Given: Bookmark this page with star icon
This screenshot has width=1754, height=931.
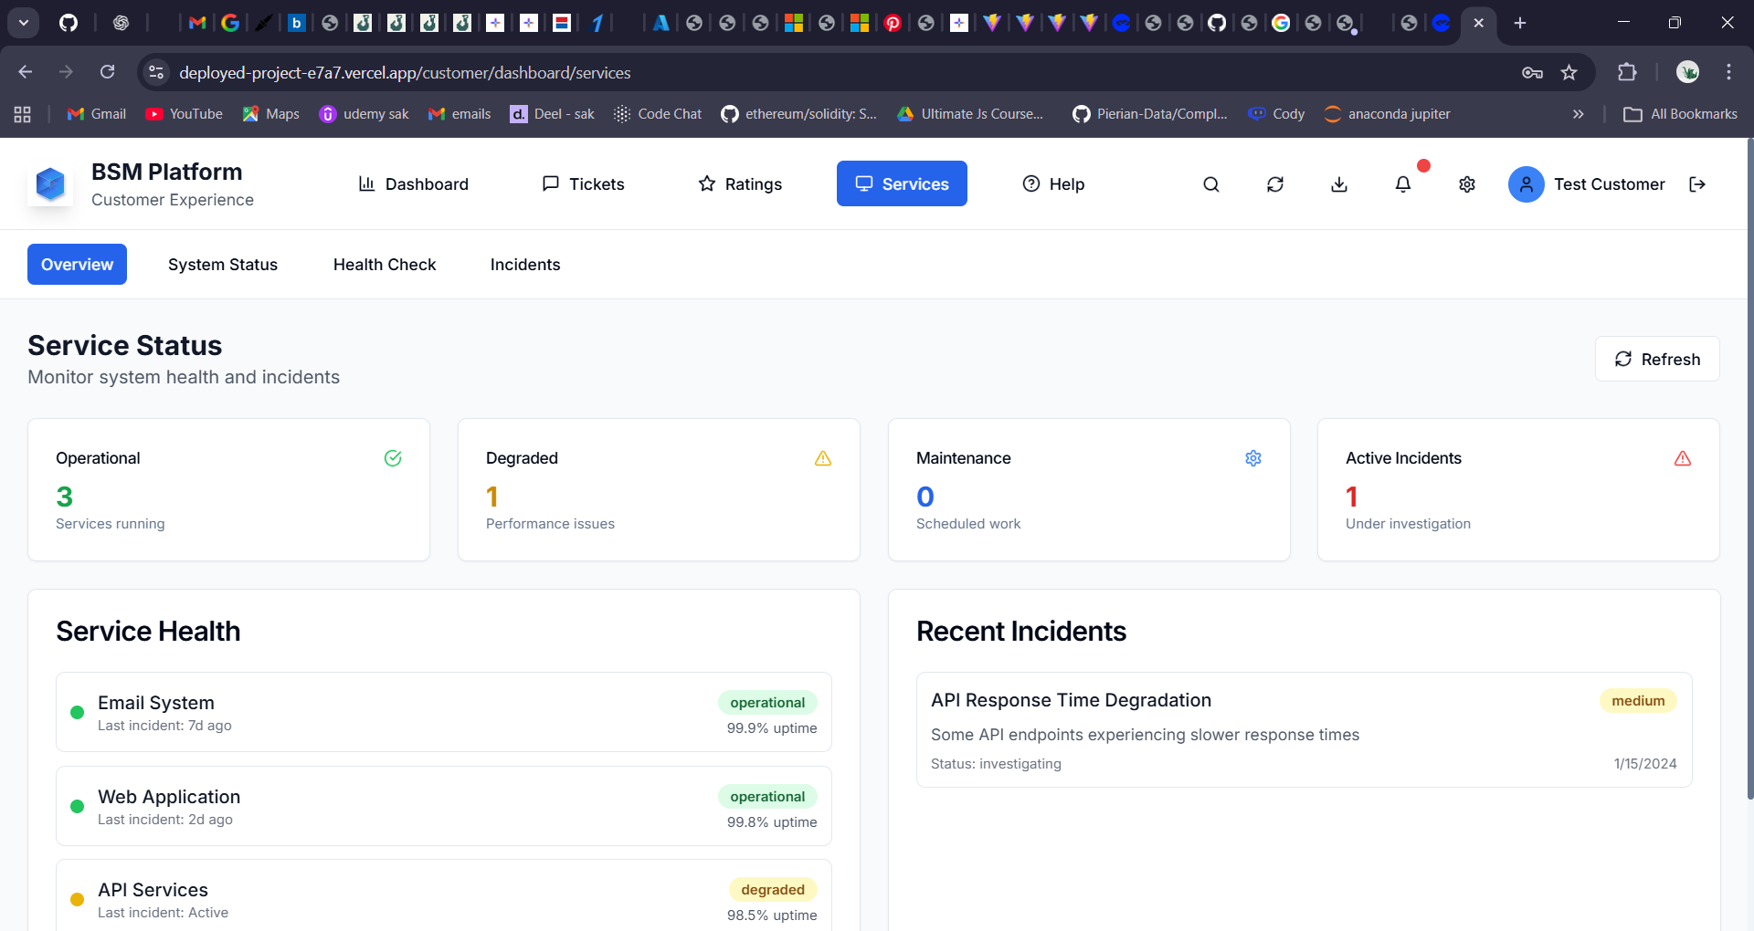Looking at the screenshot, I should [1569, 72].
